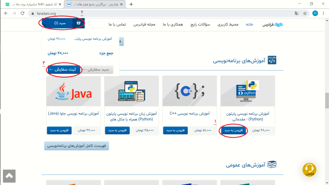This screenshot has height=185, width=329.
Task: Click the جمع جزء subtotal label
Action: pyautogui.click(x=106, y=53)
